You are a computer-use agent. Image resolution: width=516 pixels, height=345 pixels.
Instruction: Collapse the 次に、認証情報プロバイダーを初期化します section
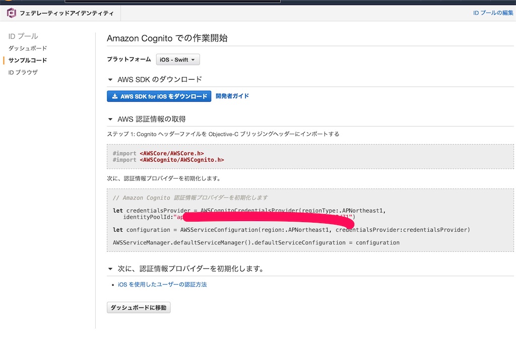110,269
